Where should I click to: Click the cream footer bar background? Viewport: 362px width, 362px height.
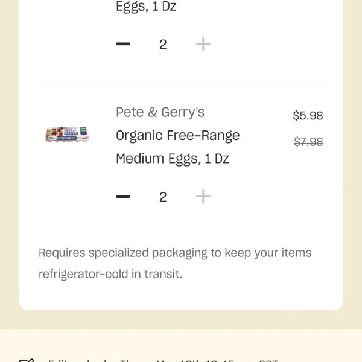pyautogui.click(x=181, y=345)
